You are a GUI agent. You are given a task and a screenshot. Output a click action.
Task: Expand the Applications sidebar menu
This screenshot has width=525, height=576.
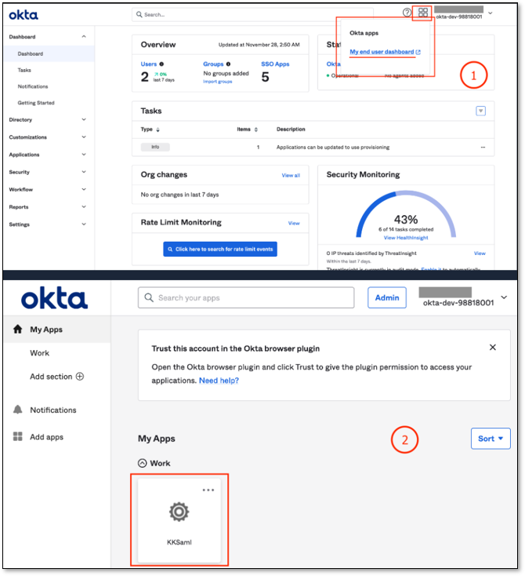click(x=84, y=155)
